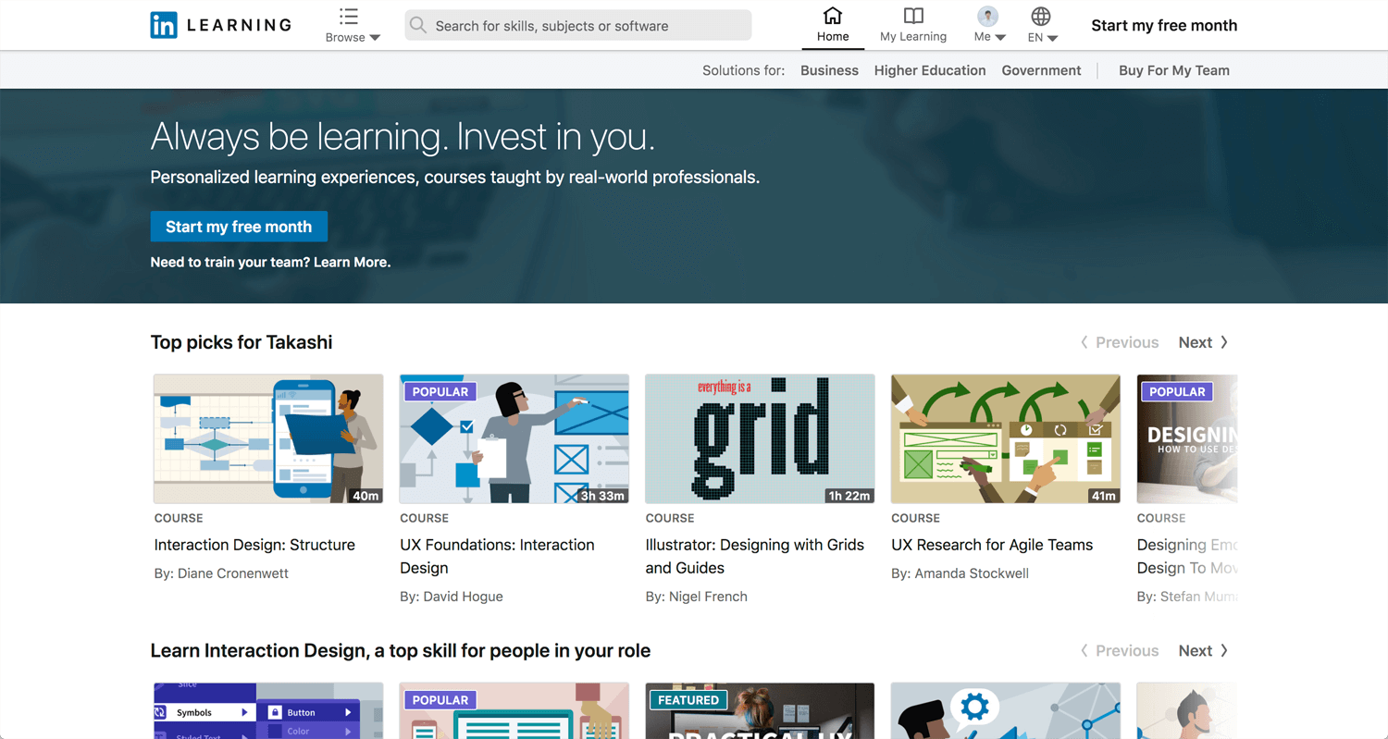Click Previous in Top picks for Takashi
The image size is (1388, 739).
(x=1120, y=342)
